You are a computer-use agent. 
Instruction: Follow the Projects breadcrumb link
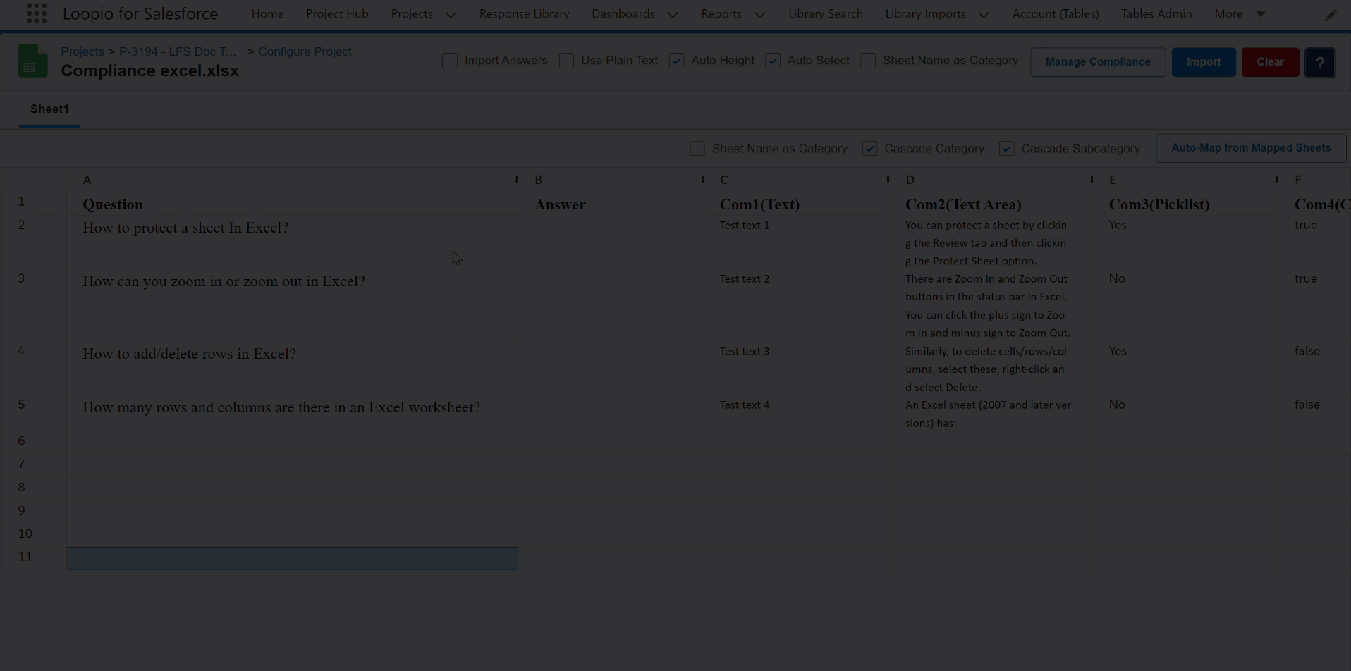[x=82, y=51]
